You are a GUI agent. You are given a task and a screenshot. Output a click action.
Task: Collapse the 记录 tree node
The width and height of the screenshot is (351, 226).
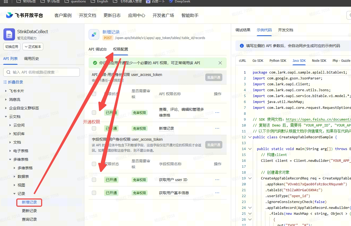tap(15, 194)
